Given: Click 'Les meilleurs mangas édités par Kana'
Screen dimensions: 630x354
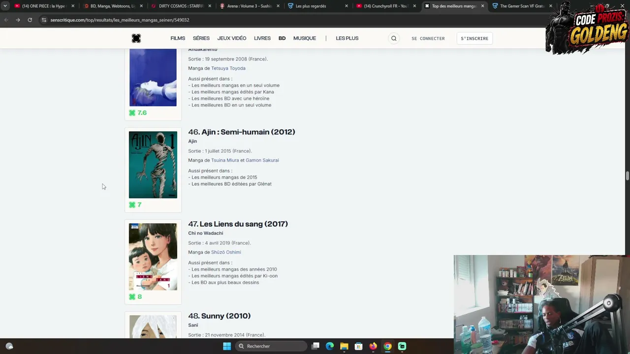Looking at the screenshot, I should pyautogui.click(x=233, y=92).
